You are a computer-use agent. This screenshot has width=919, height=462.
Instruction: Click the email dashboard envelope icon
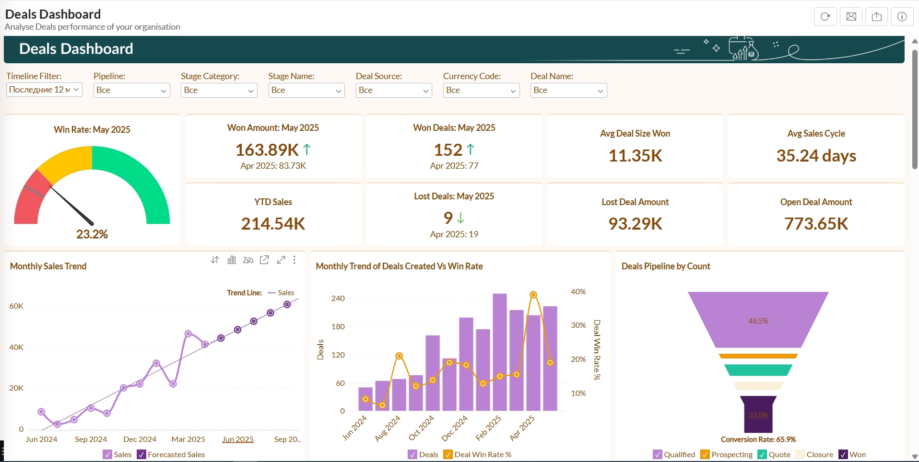coord(851,17)
